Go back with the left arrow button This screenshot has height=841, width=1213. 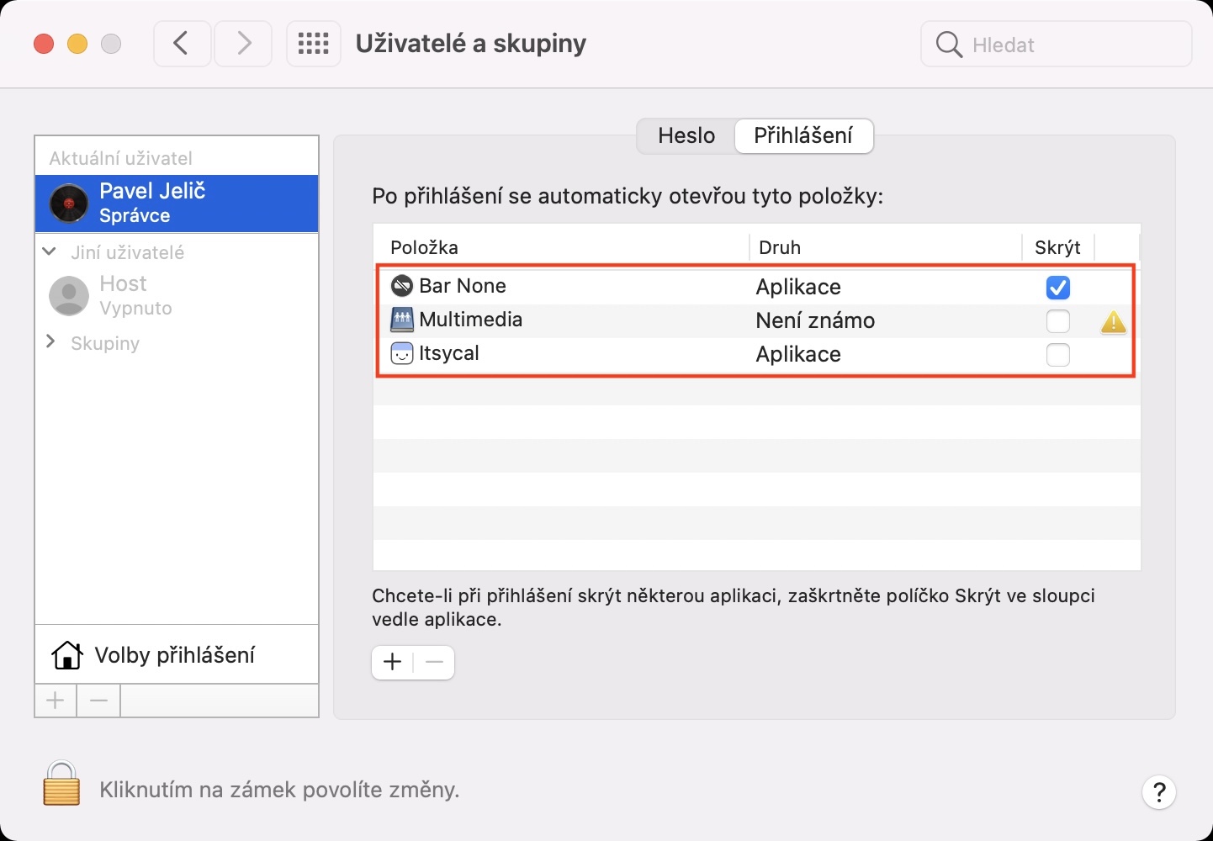click(182, 44)
